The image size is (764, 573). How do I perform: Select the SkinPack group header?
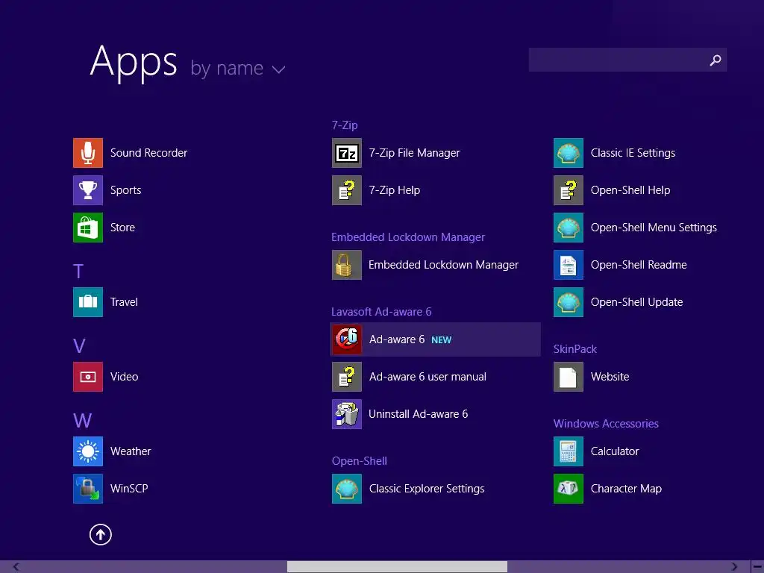[x=575, y=349]
